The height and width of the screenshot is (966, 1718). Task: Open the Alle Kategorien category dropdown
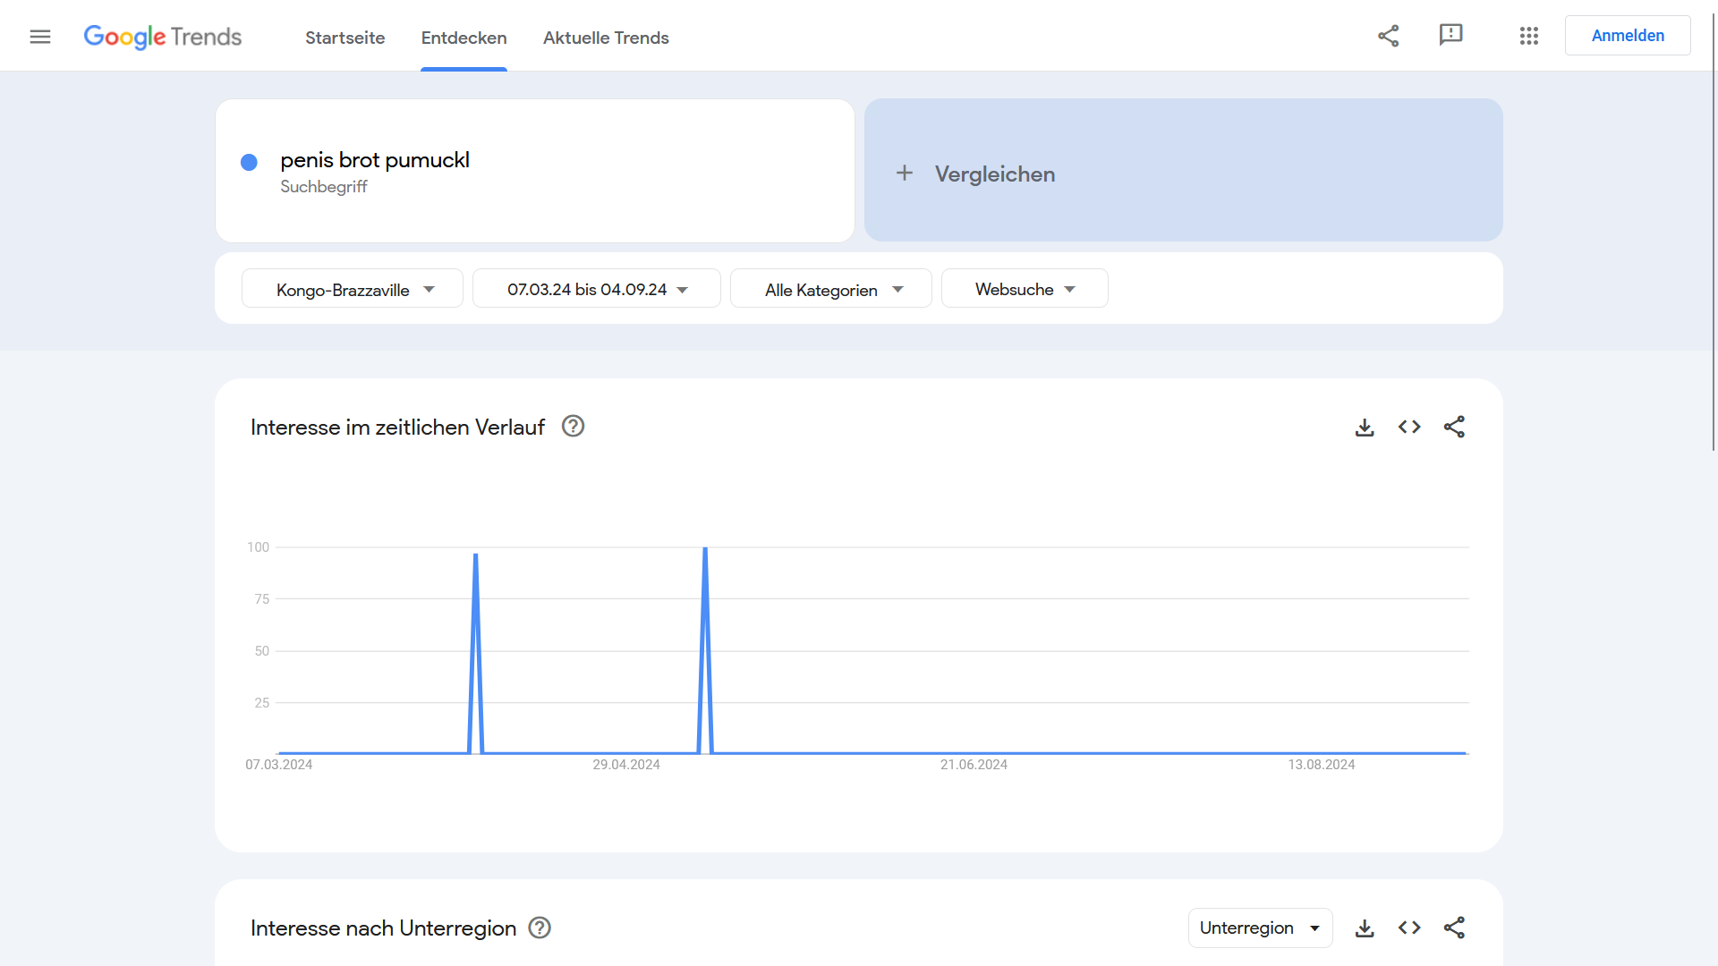830,288
